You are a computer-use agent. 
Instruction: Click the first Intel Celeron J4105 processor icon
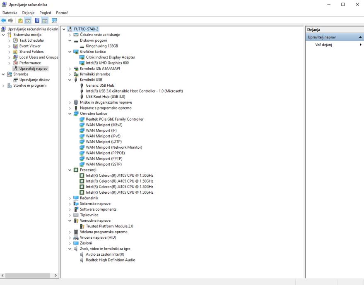(82, 176)
